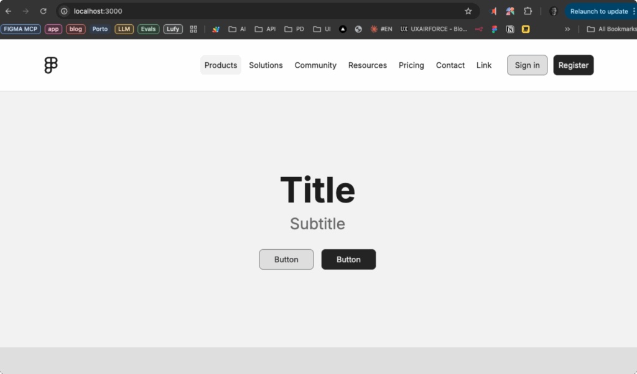
Task: Click the dark Button under Subtitle
Action: click(348, 260)
